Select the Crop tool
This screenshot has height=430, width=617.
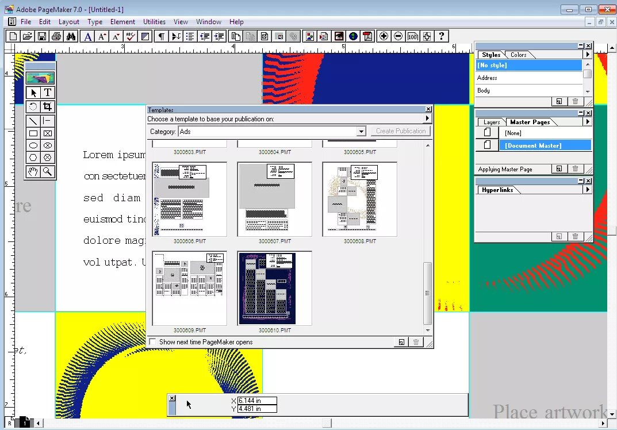pyautogui.click(x=48, y=106)
